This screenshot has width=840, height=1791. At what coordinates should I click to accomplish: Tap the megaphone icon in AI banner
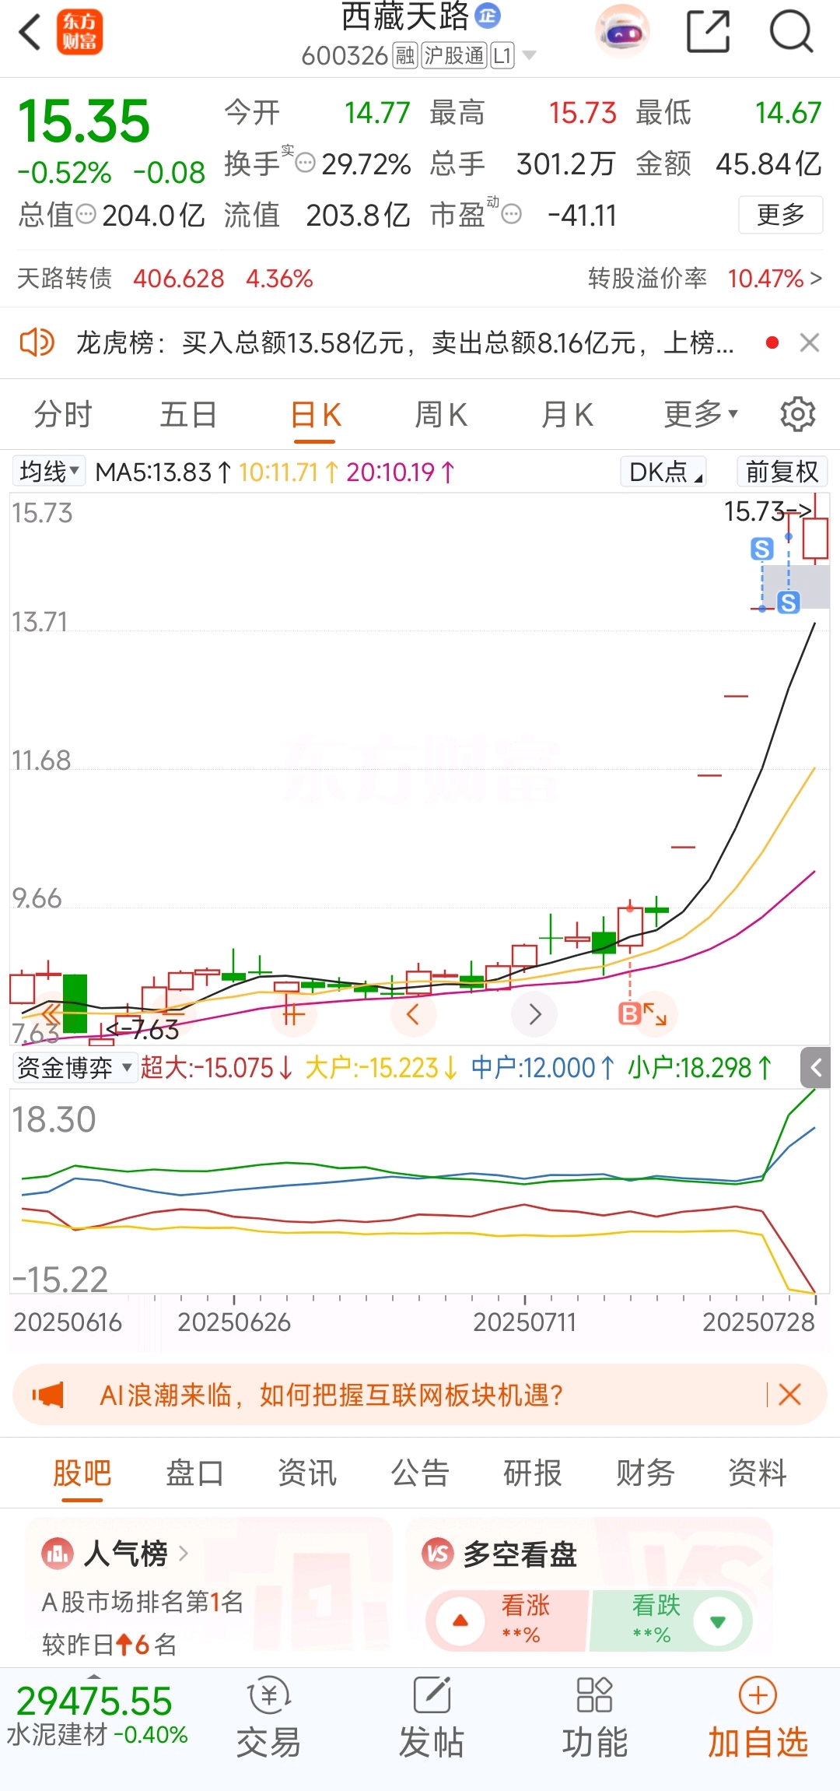click(48, 1394)
